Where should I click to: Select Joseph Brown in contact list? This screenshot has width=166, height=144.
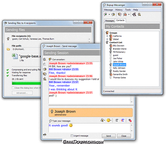119,65
